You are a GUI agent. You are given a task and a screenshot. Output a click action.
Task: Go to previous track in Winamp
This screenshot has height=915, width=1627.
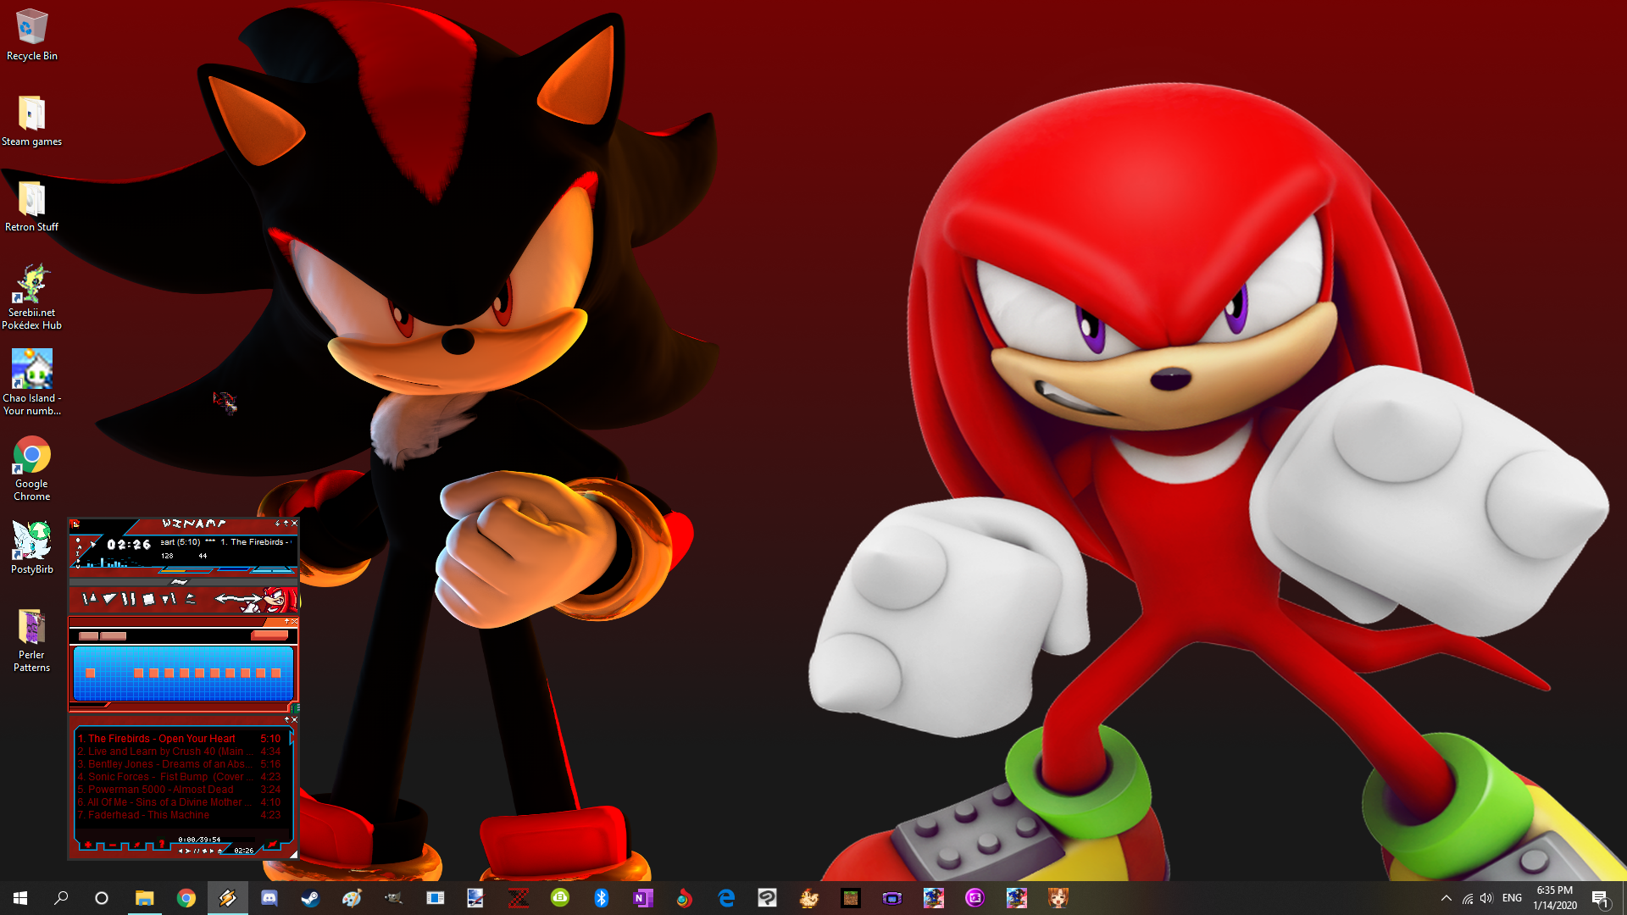coord(89,599)
